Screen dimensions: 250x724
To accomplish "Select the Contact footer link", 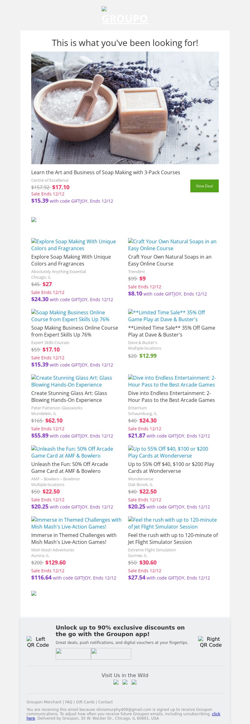I will pyautogui.click(x=105, y=702).
